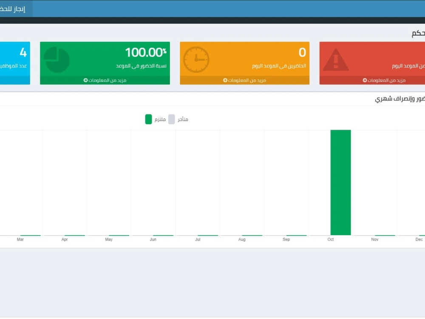Click the 0 value on orange card
The width and height of the screenshot is (425, 319).
pos(302,52)
